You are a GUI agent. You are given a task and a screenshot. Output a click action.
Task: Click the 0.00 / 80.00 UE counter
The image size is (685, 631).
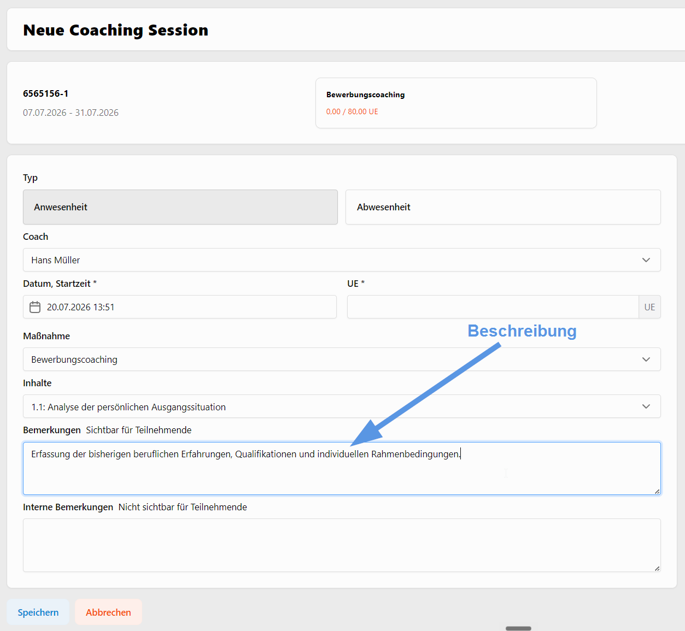point(352,111)
